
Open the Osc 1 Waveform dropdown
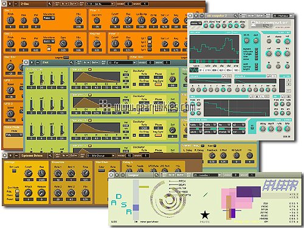point(49,18)
